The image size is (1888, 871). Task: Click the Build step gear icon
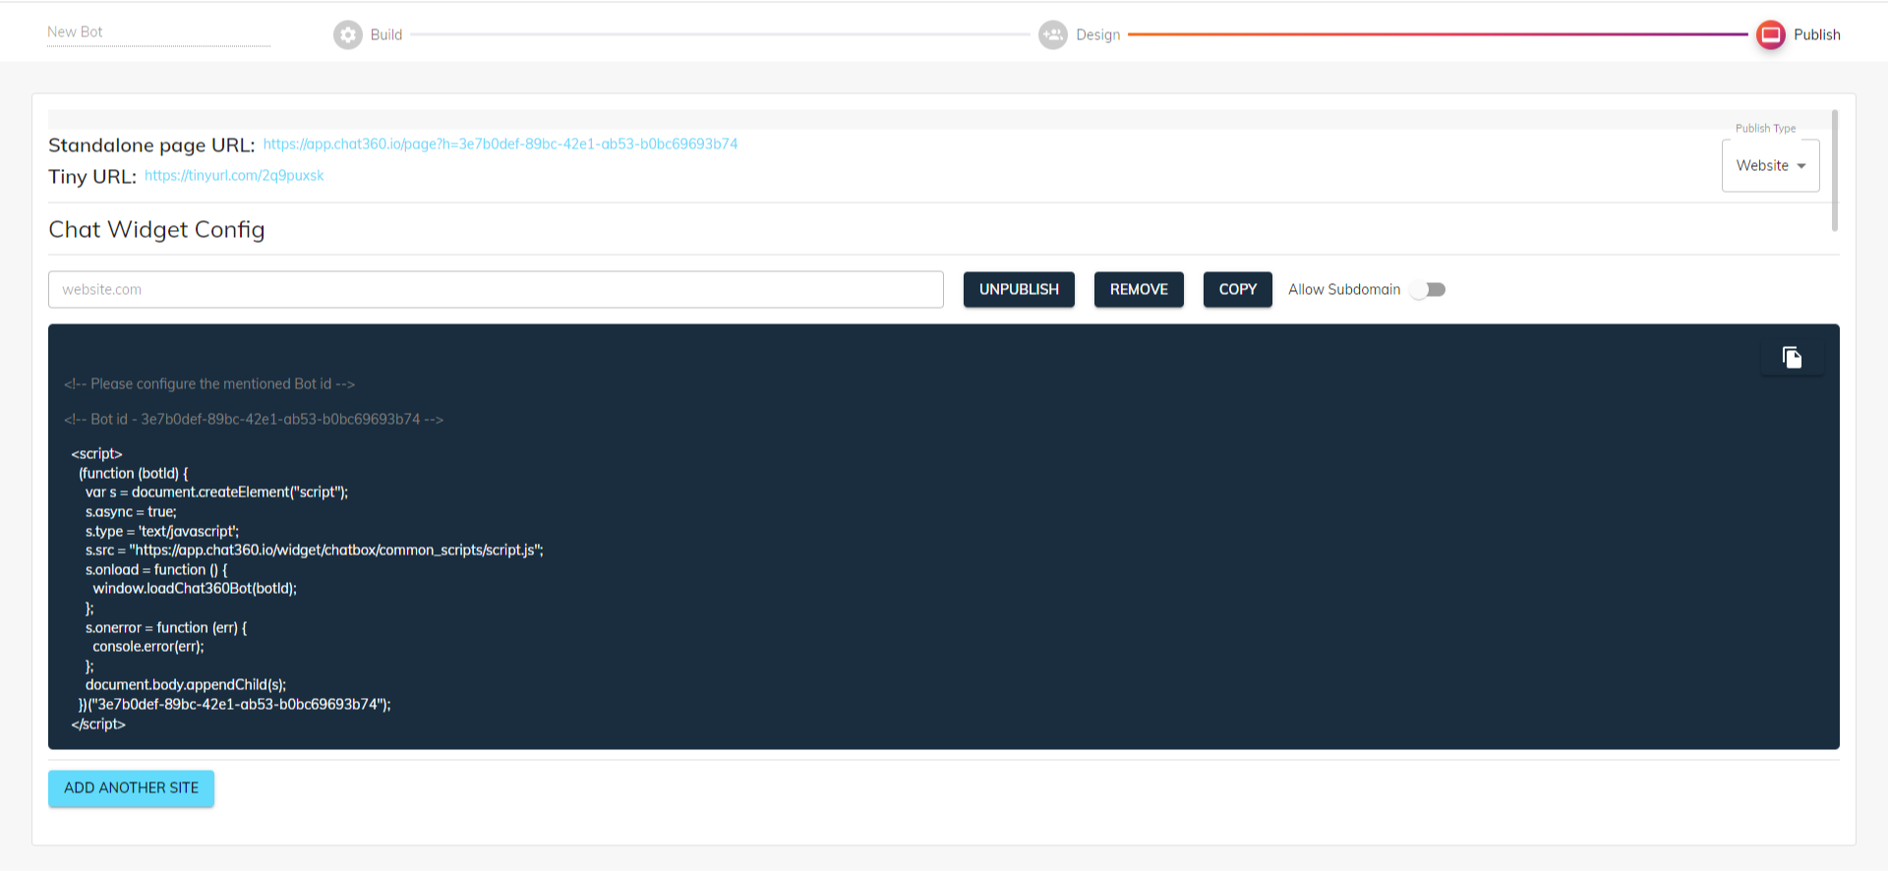(x=347, y=34)
